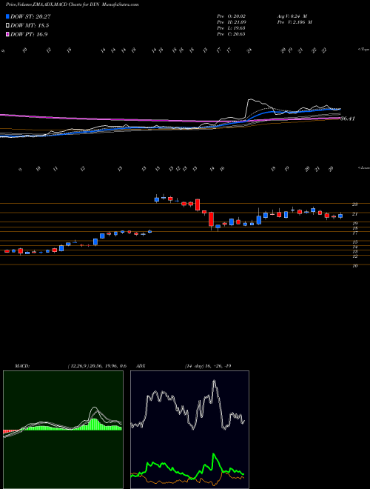370x489 pixels.
Task: Select the 'DOW MT: 18.5' legend text
Action: pyautogui.click(x=30, y=26)
